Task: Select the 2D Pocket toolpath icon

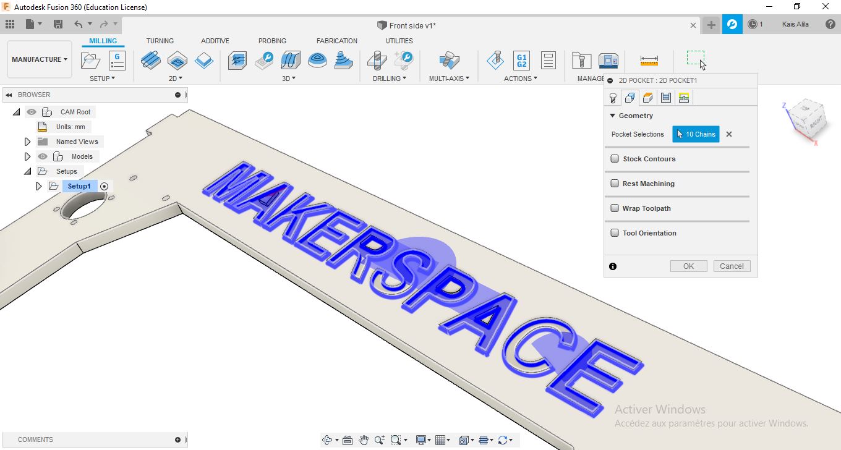Action: click(177, 61)
